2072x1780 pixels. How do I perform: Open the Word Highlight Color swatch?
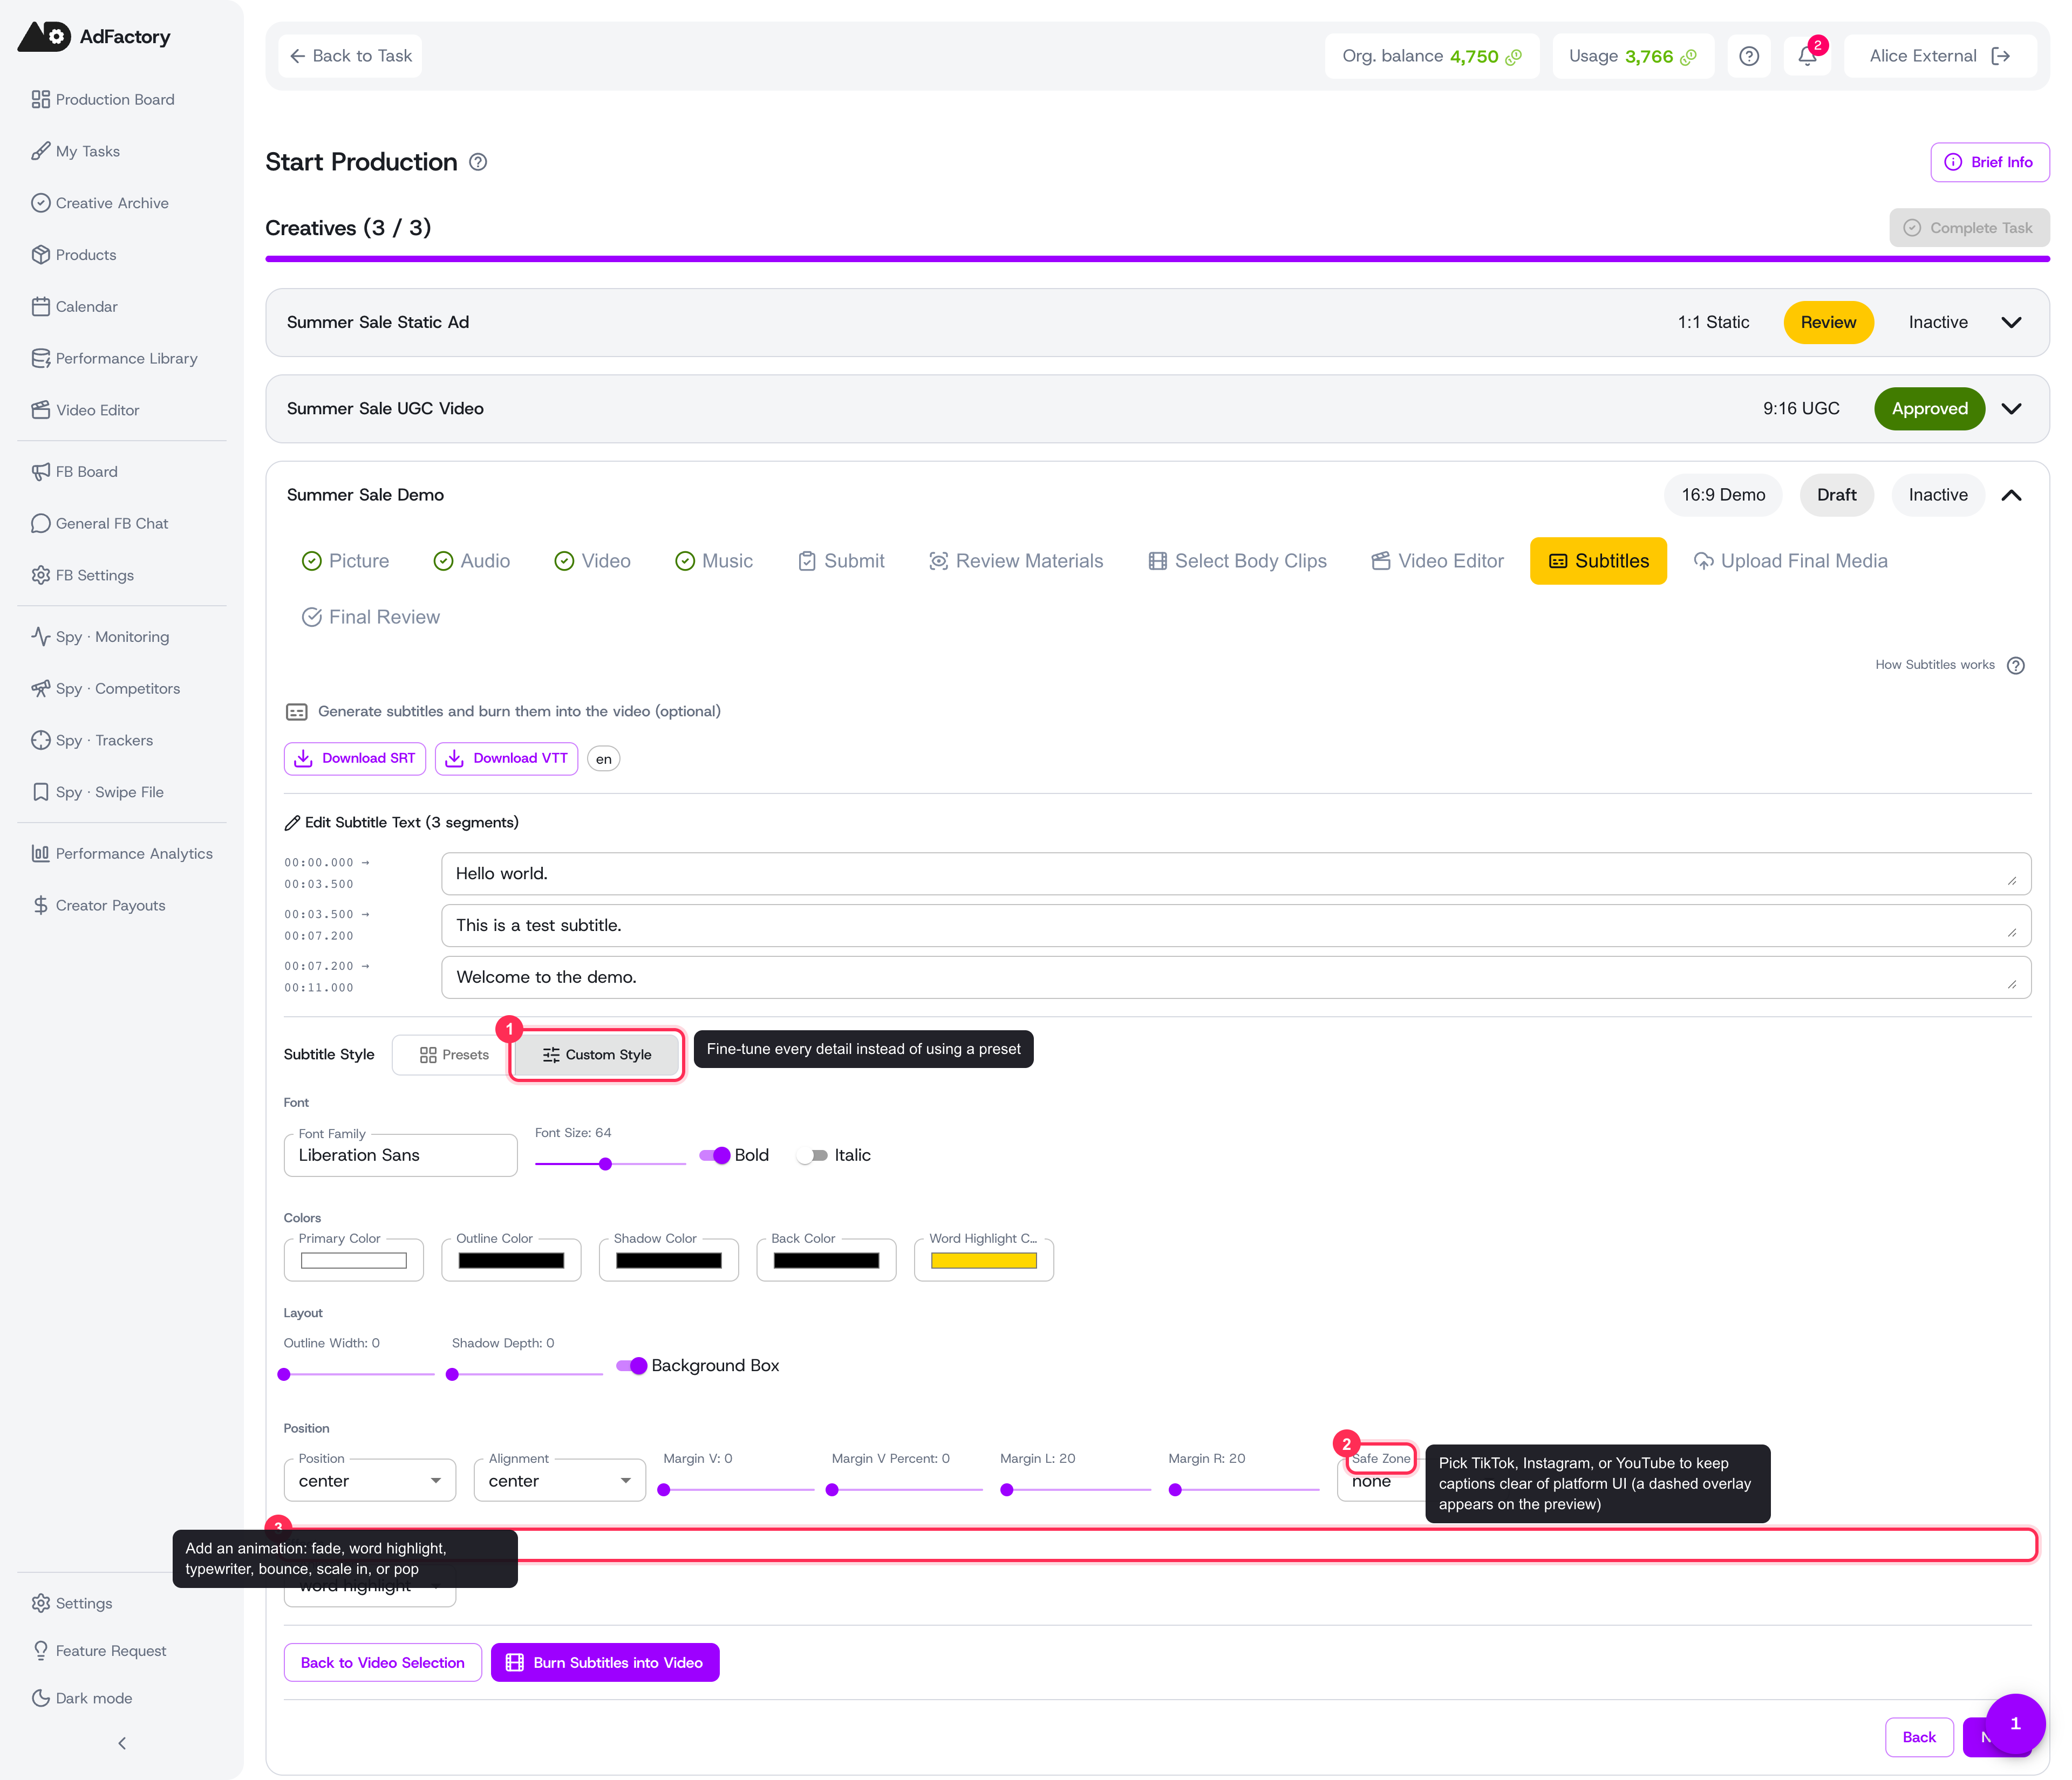click(984, 1261)
